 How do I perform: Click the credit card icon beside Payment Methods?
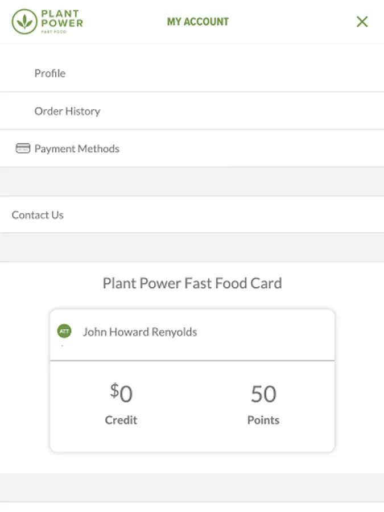(23, 148)
